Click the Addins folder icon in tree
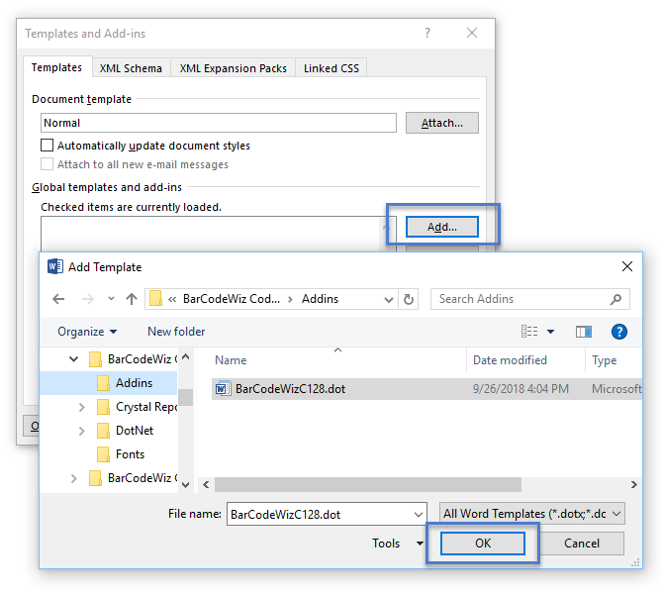The image size is (663, 594). click(104, 383)
